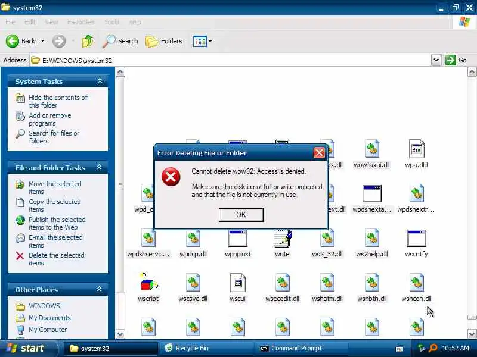
Task: Open the Search toolbar button
Action: pos(120,41)
